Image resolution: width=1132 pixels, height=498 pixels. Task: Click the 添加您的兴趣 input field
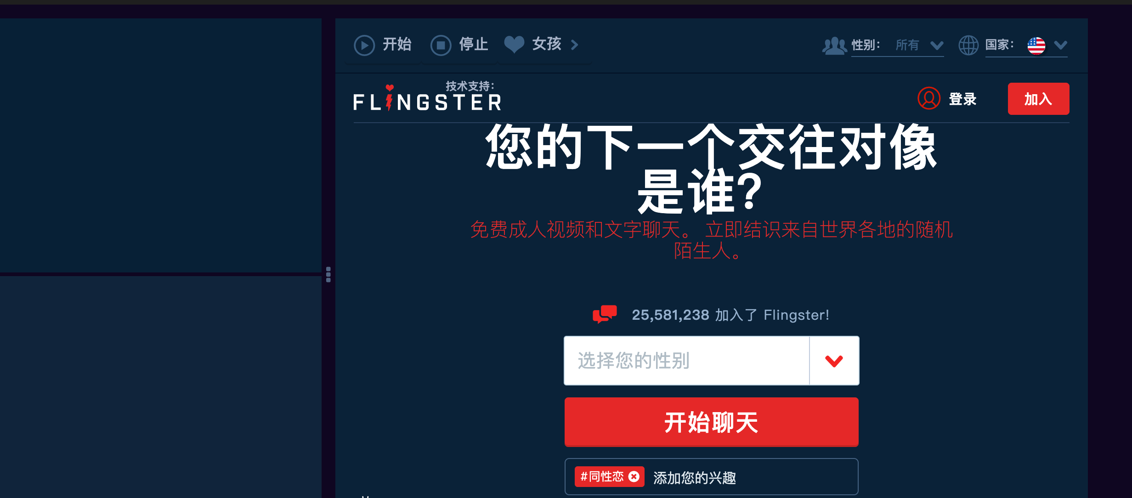(x=751, y=477)
